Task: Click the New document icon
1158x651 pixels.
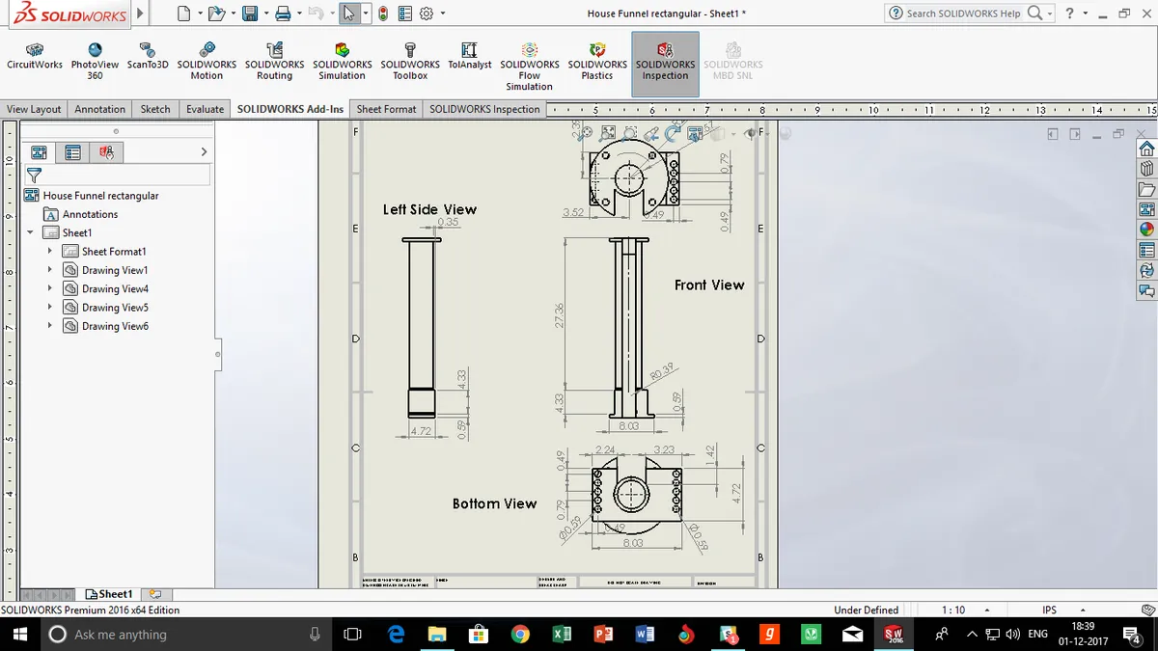Action: (x=184, y=14)
